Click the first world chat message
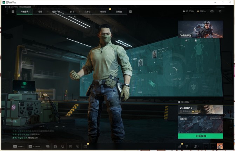 (x=33, y=131)
